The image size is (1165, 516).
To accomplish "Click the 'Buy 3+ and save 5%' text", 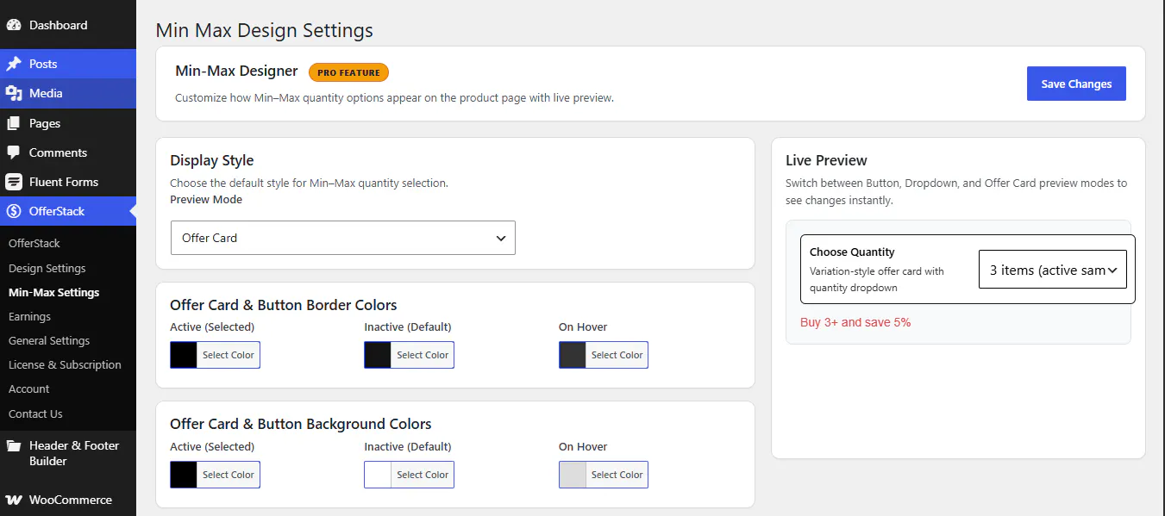I will (x=855, y=322).
